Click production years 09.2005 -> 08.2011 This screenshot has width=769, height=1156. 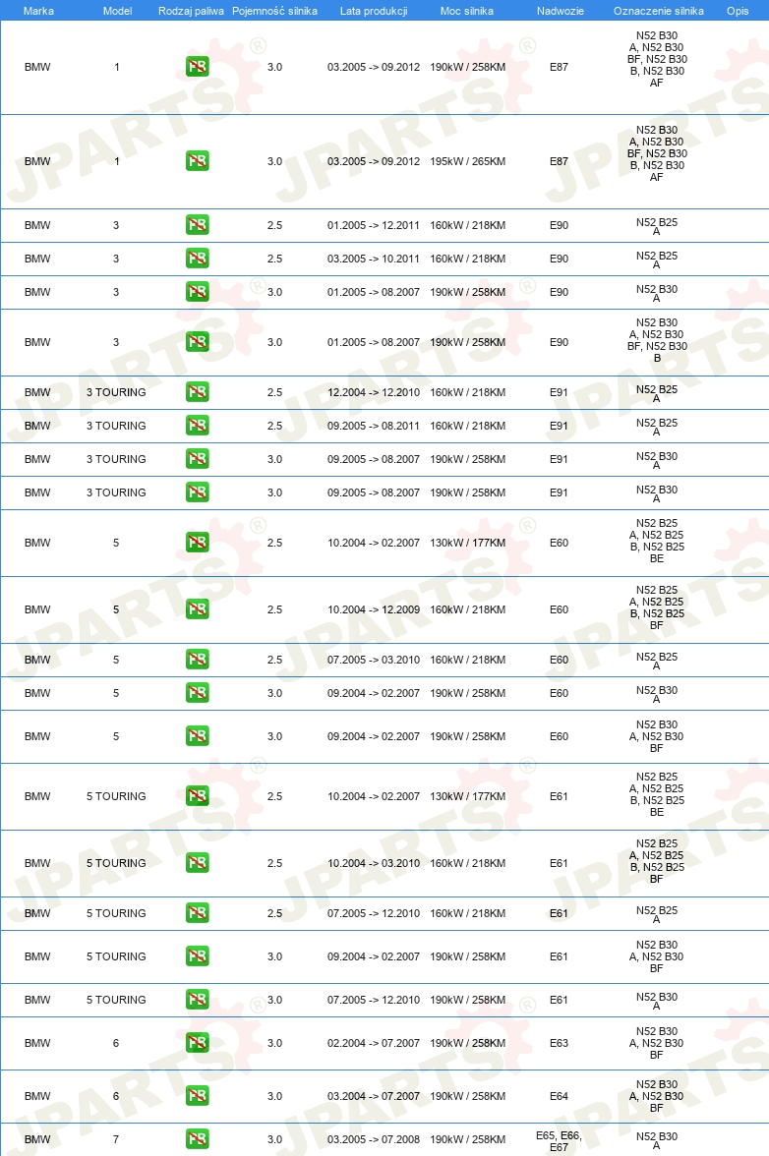coord(374,426)
